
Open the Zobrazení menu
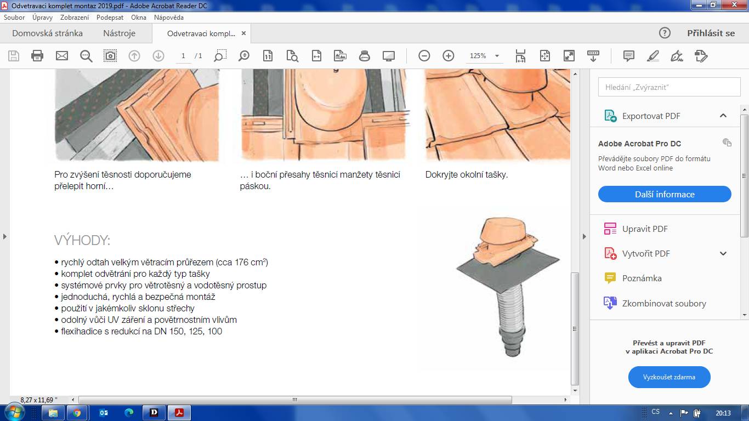coord(75,18)
